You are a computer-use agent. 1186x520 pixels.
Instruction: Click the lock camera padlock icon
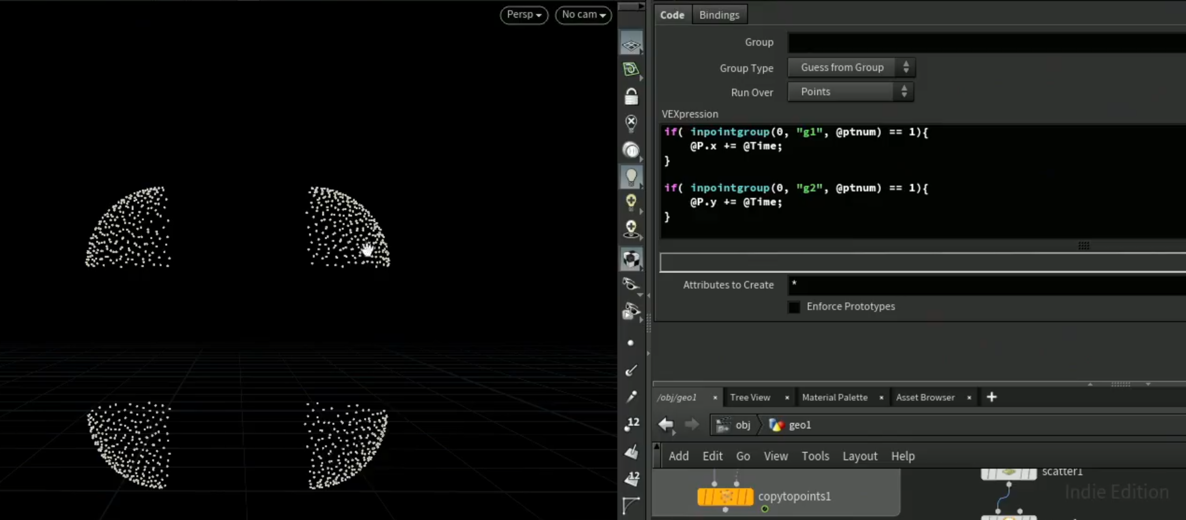631,97
